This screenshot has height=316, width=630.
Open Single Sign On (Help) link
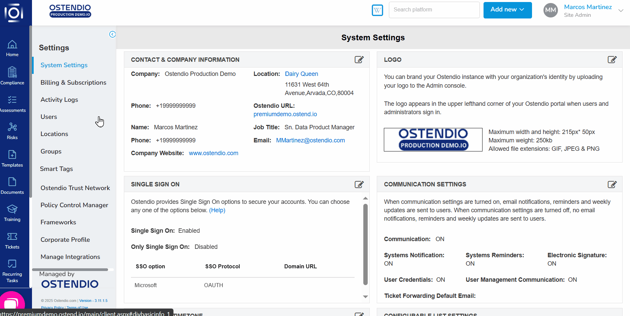[x=217, y=210]
